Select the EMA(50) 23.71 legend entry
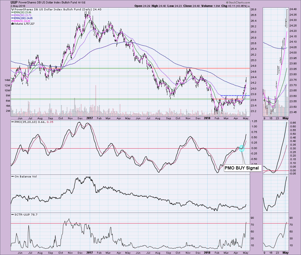Viewport: 301px width, 255px height. (21, 15)
